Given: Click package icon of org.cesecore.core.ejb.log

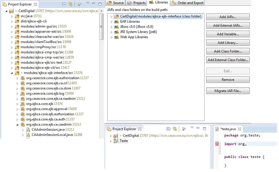Looking at the screenshot, I should [x=22, y=93].
